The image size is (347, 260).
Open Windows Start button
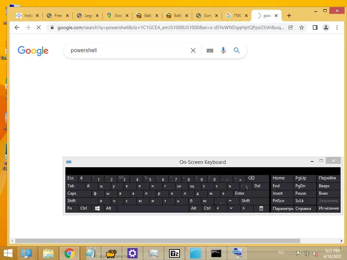(8, 253)
